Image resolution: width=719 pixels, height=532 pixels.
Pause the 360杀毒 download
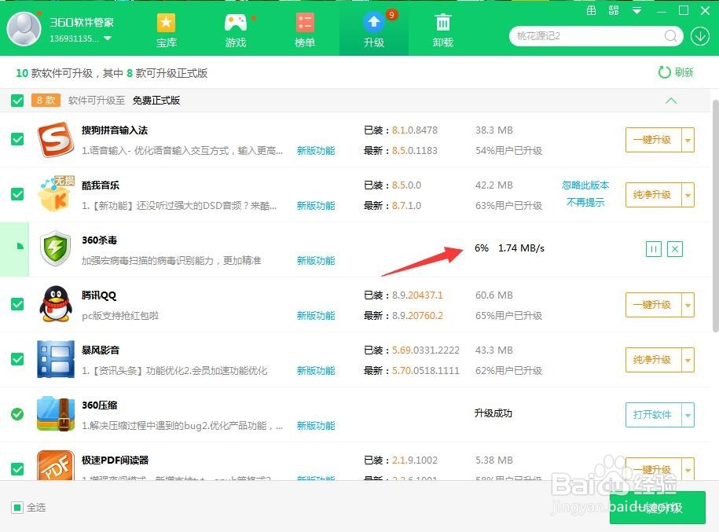tap(654, 249)
